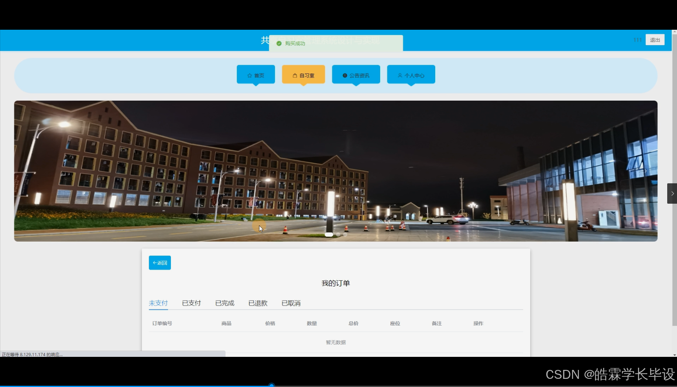Click the 备注 column header

tap(437, 323)
